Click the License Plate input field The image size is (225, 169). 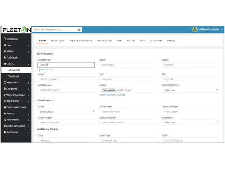(66, 65)
